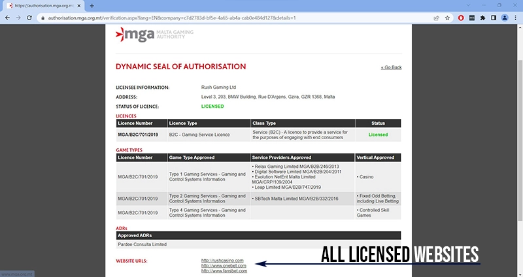The image size is (523, 277).
Task: Click the Type 1 Gaming Services cell
Action: pyautogui.click(x=207, y=176)
